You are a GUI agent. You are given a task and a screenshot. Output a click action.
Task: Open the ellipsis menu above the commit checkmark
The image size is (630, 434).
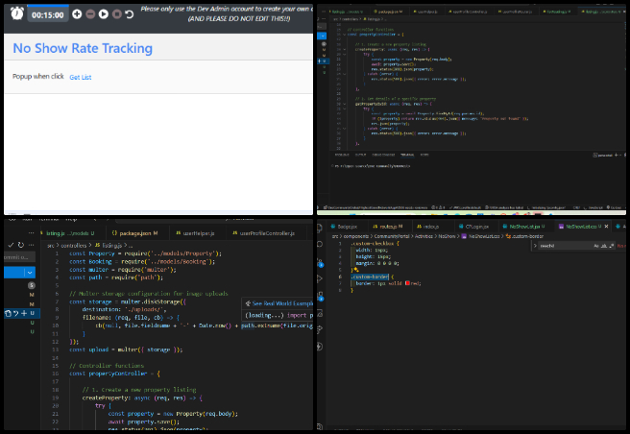tap(32, 232)
